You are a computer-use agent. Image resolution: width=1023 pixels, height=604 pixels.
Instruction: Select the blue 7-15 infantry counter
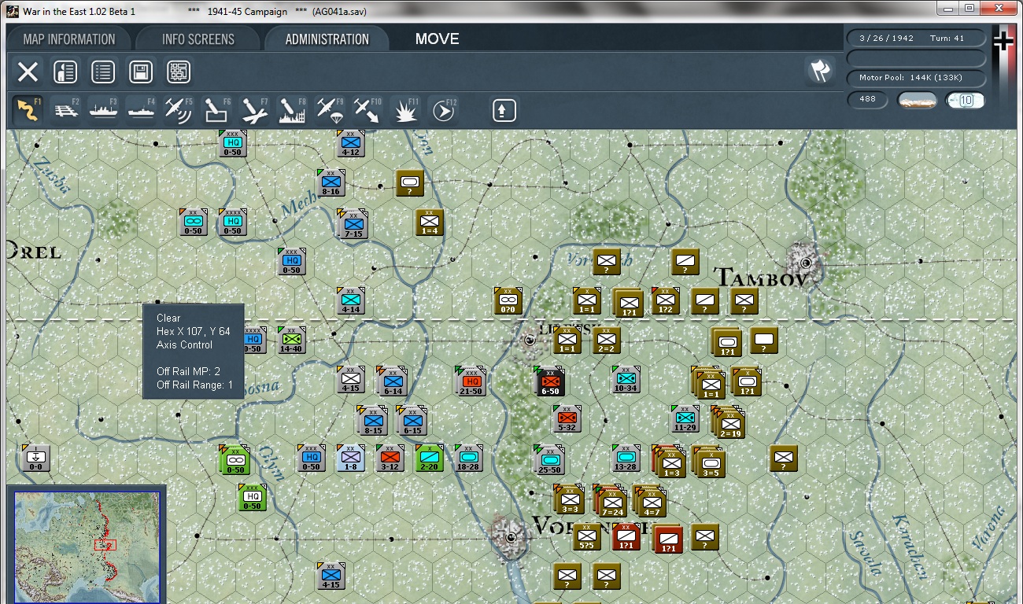[x=352, y=224]
